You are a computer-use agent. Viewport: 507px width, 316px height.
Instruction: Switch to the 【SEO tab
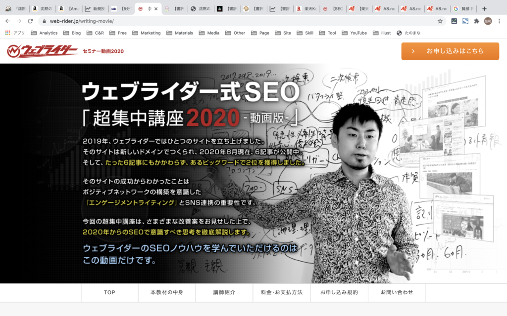pyautogui.click(x=333, y=9)
